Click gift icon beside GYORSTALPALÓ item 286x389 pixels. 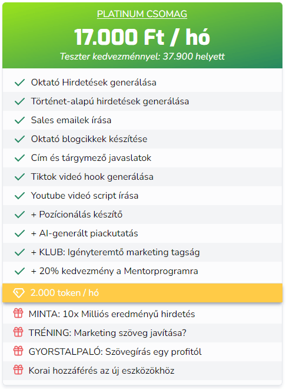pyautogui.click(x=18, y=351)
